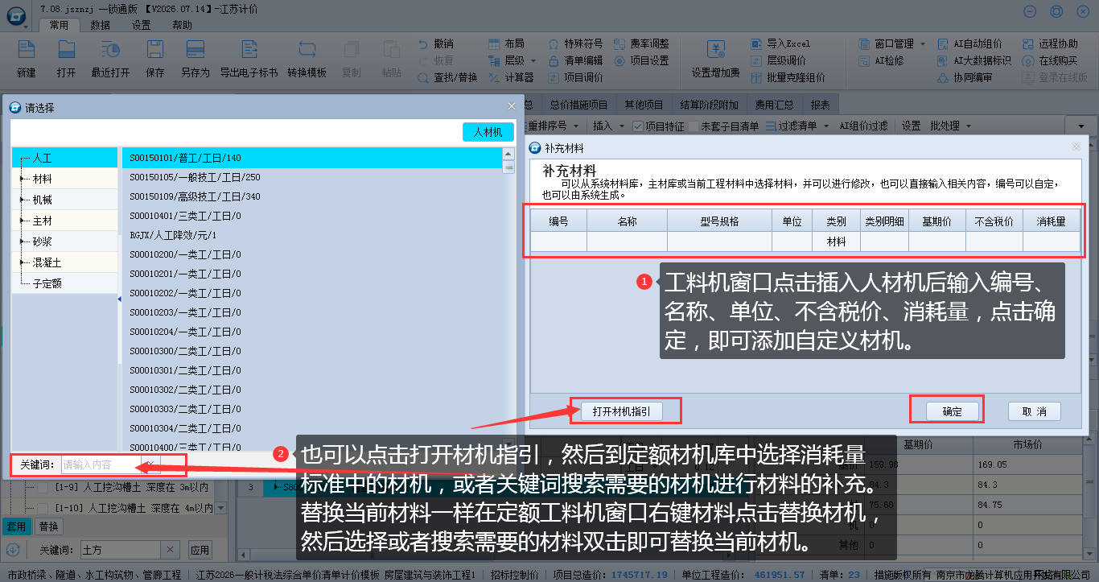The height and width of the screenshot is (582, 1099).
Task: Toggle the 项目特征 checkbox
Action: coord(638,126)
